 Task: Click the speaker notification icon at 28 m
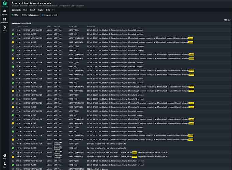[13, 46]
